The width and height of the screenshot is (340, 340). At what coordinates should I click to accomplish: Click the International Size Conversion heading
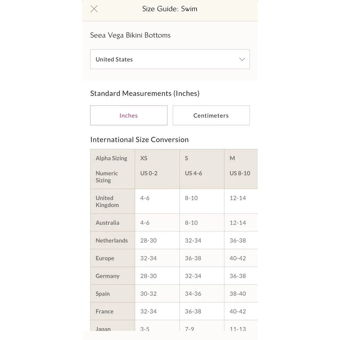pos(139,139)
